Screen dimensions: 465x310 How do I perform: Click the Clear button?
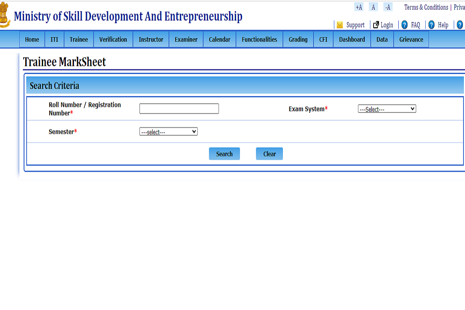tap(269, 153)
